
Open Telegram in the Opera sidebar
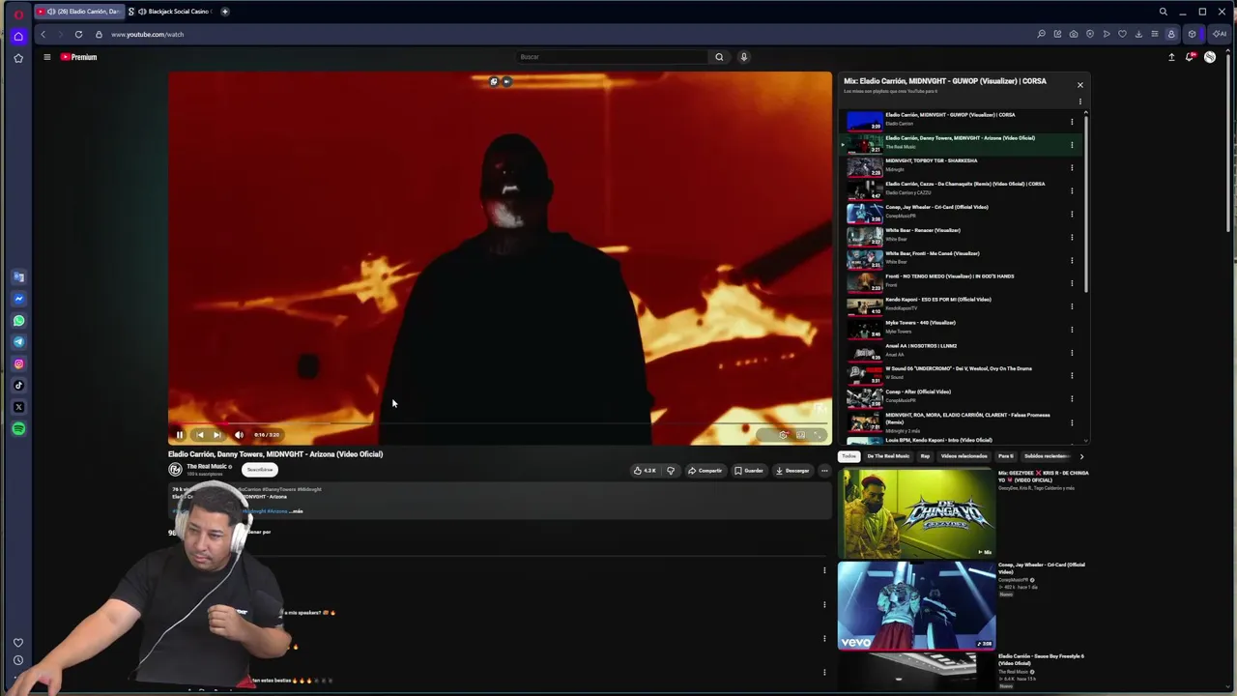(x=18, y=342)
